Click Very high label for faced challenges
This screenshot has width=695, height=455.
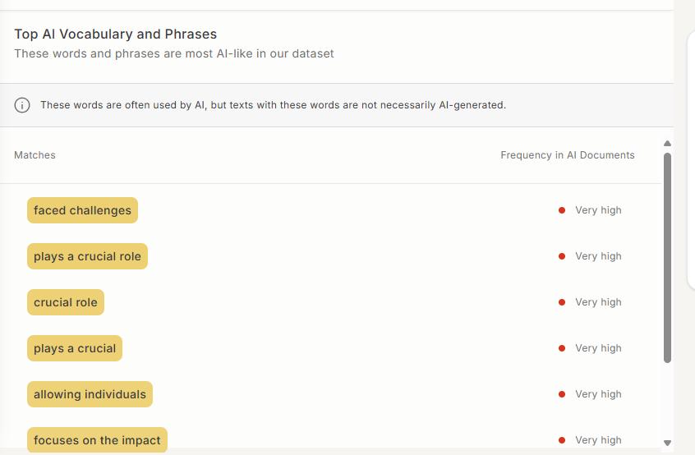tap(598, 210)
